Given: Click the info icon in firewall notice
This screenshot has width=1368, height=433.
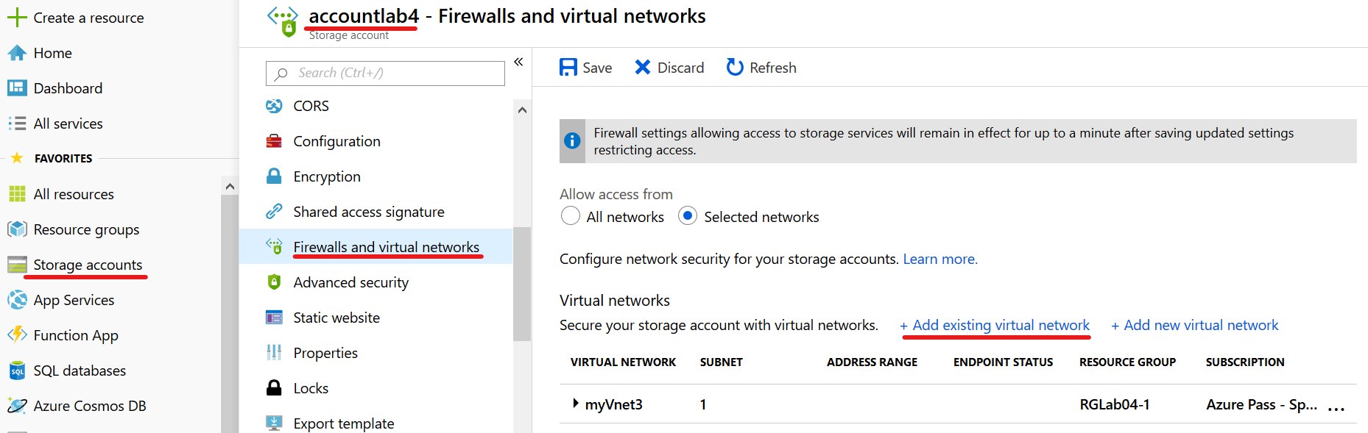Looking at the screenshot, I should 572,141.
